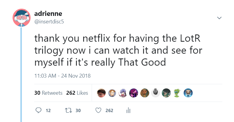Select second liker avatar with blue background
The height and width of the screenshot is (122, 234).
click(112, 93)
